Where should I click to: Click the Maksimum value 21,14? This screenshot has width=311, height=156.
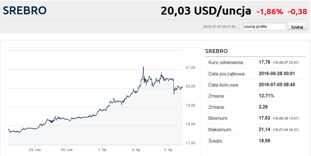coord(264,129)
